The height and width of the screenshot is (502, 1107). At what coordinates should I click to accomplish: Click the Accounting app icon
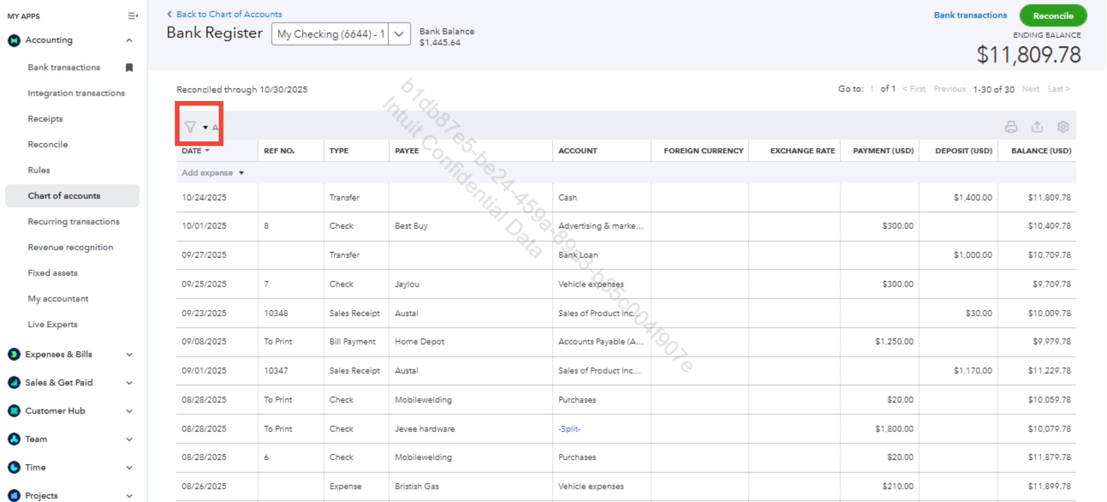[14, 40]
